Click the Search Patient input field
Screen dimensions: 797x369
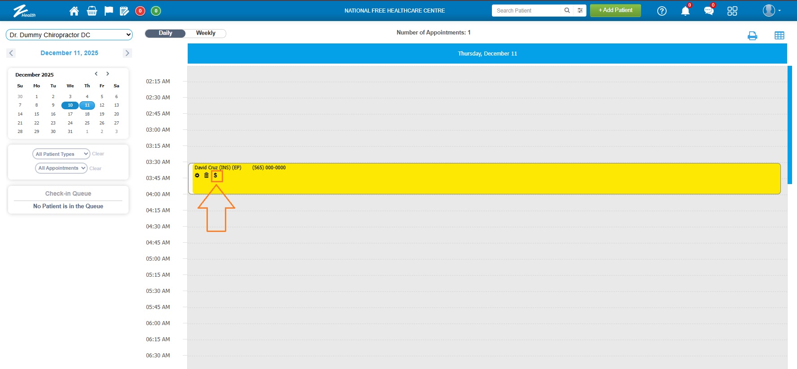pyautogui.click(x=526, y=11)
